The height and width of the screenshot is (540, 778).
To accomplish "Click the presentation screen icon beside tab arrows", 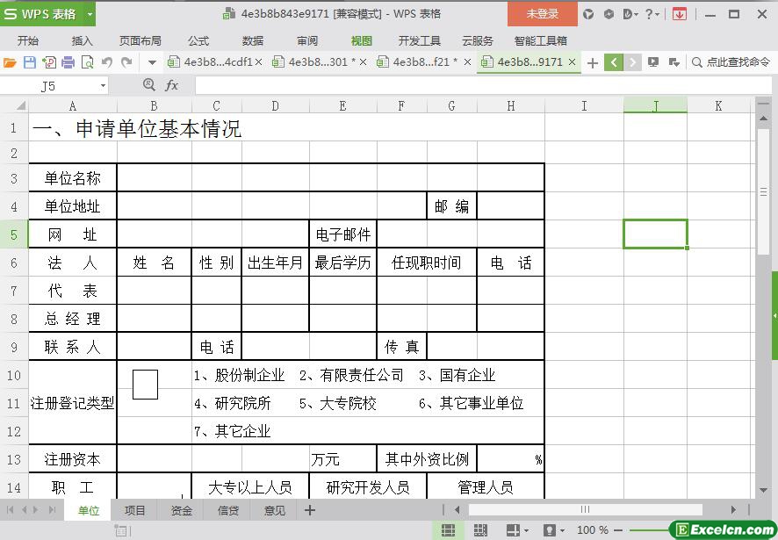I will coord(653,62).
